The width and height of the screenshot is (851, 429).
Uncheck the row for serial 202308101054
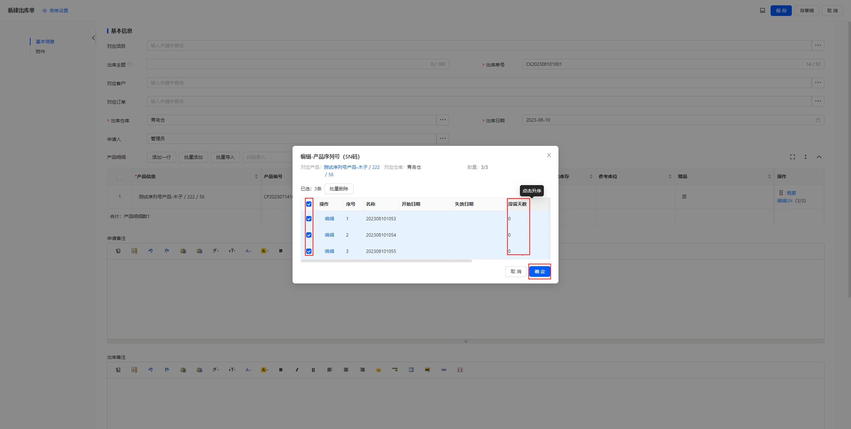309,235
